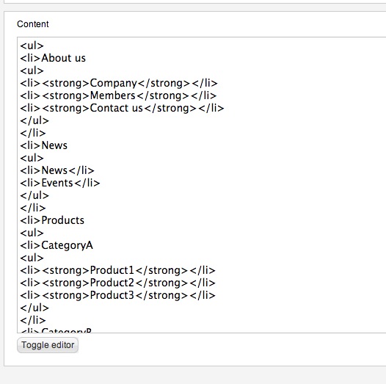Click the <ul> line right after CategoryA
Screen dimensions: 386x384
tap(32, 258)
